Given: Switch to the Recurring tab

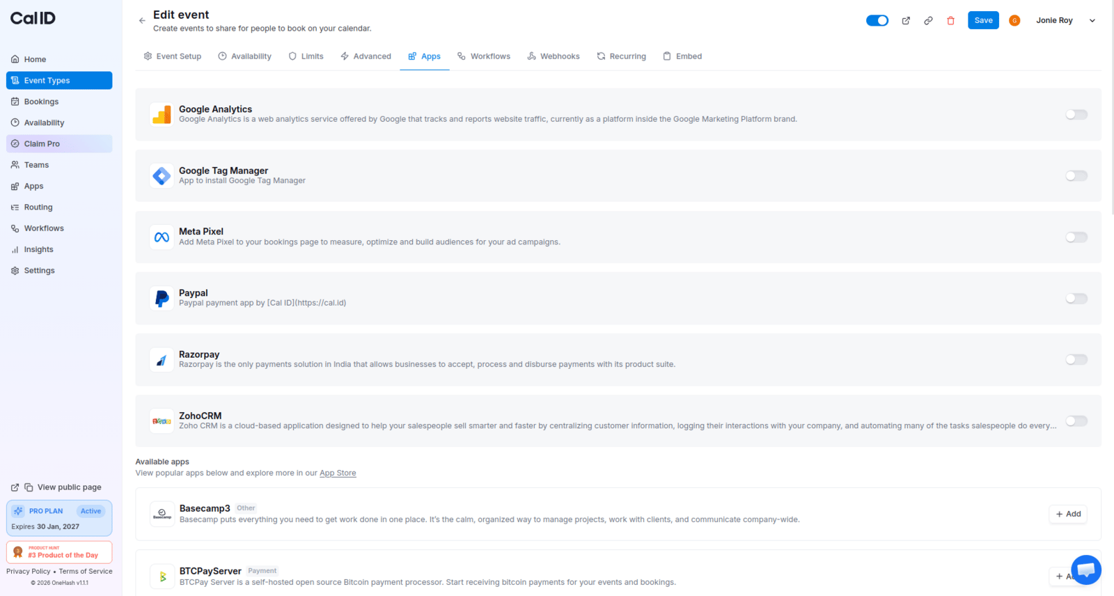Looking at the screenshot, I should pyautogui.click(x=622, y=56).
